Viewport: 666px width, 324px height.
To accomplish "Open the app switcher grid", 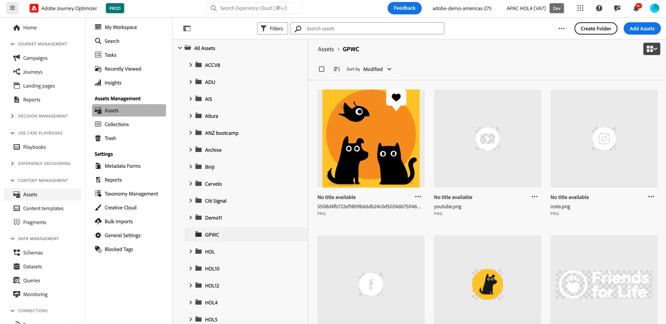I will click(x=580, y=8).
